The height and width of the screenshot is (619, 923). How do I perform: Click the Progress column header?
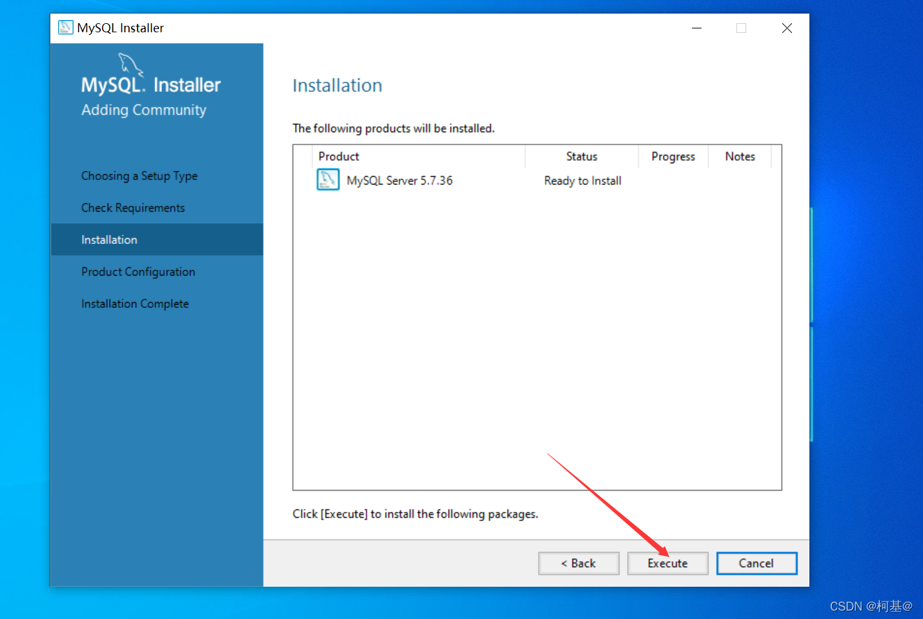tap(673, 156)
